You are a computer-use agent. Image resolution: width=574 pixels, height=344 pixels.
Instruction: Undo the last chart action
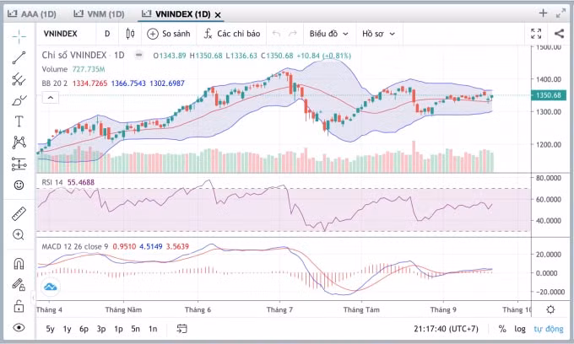[x=276, y=34]
